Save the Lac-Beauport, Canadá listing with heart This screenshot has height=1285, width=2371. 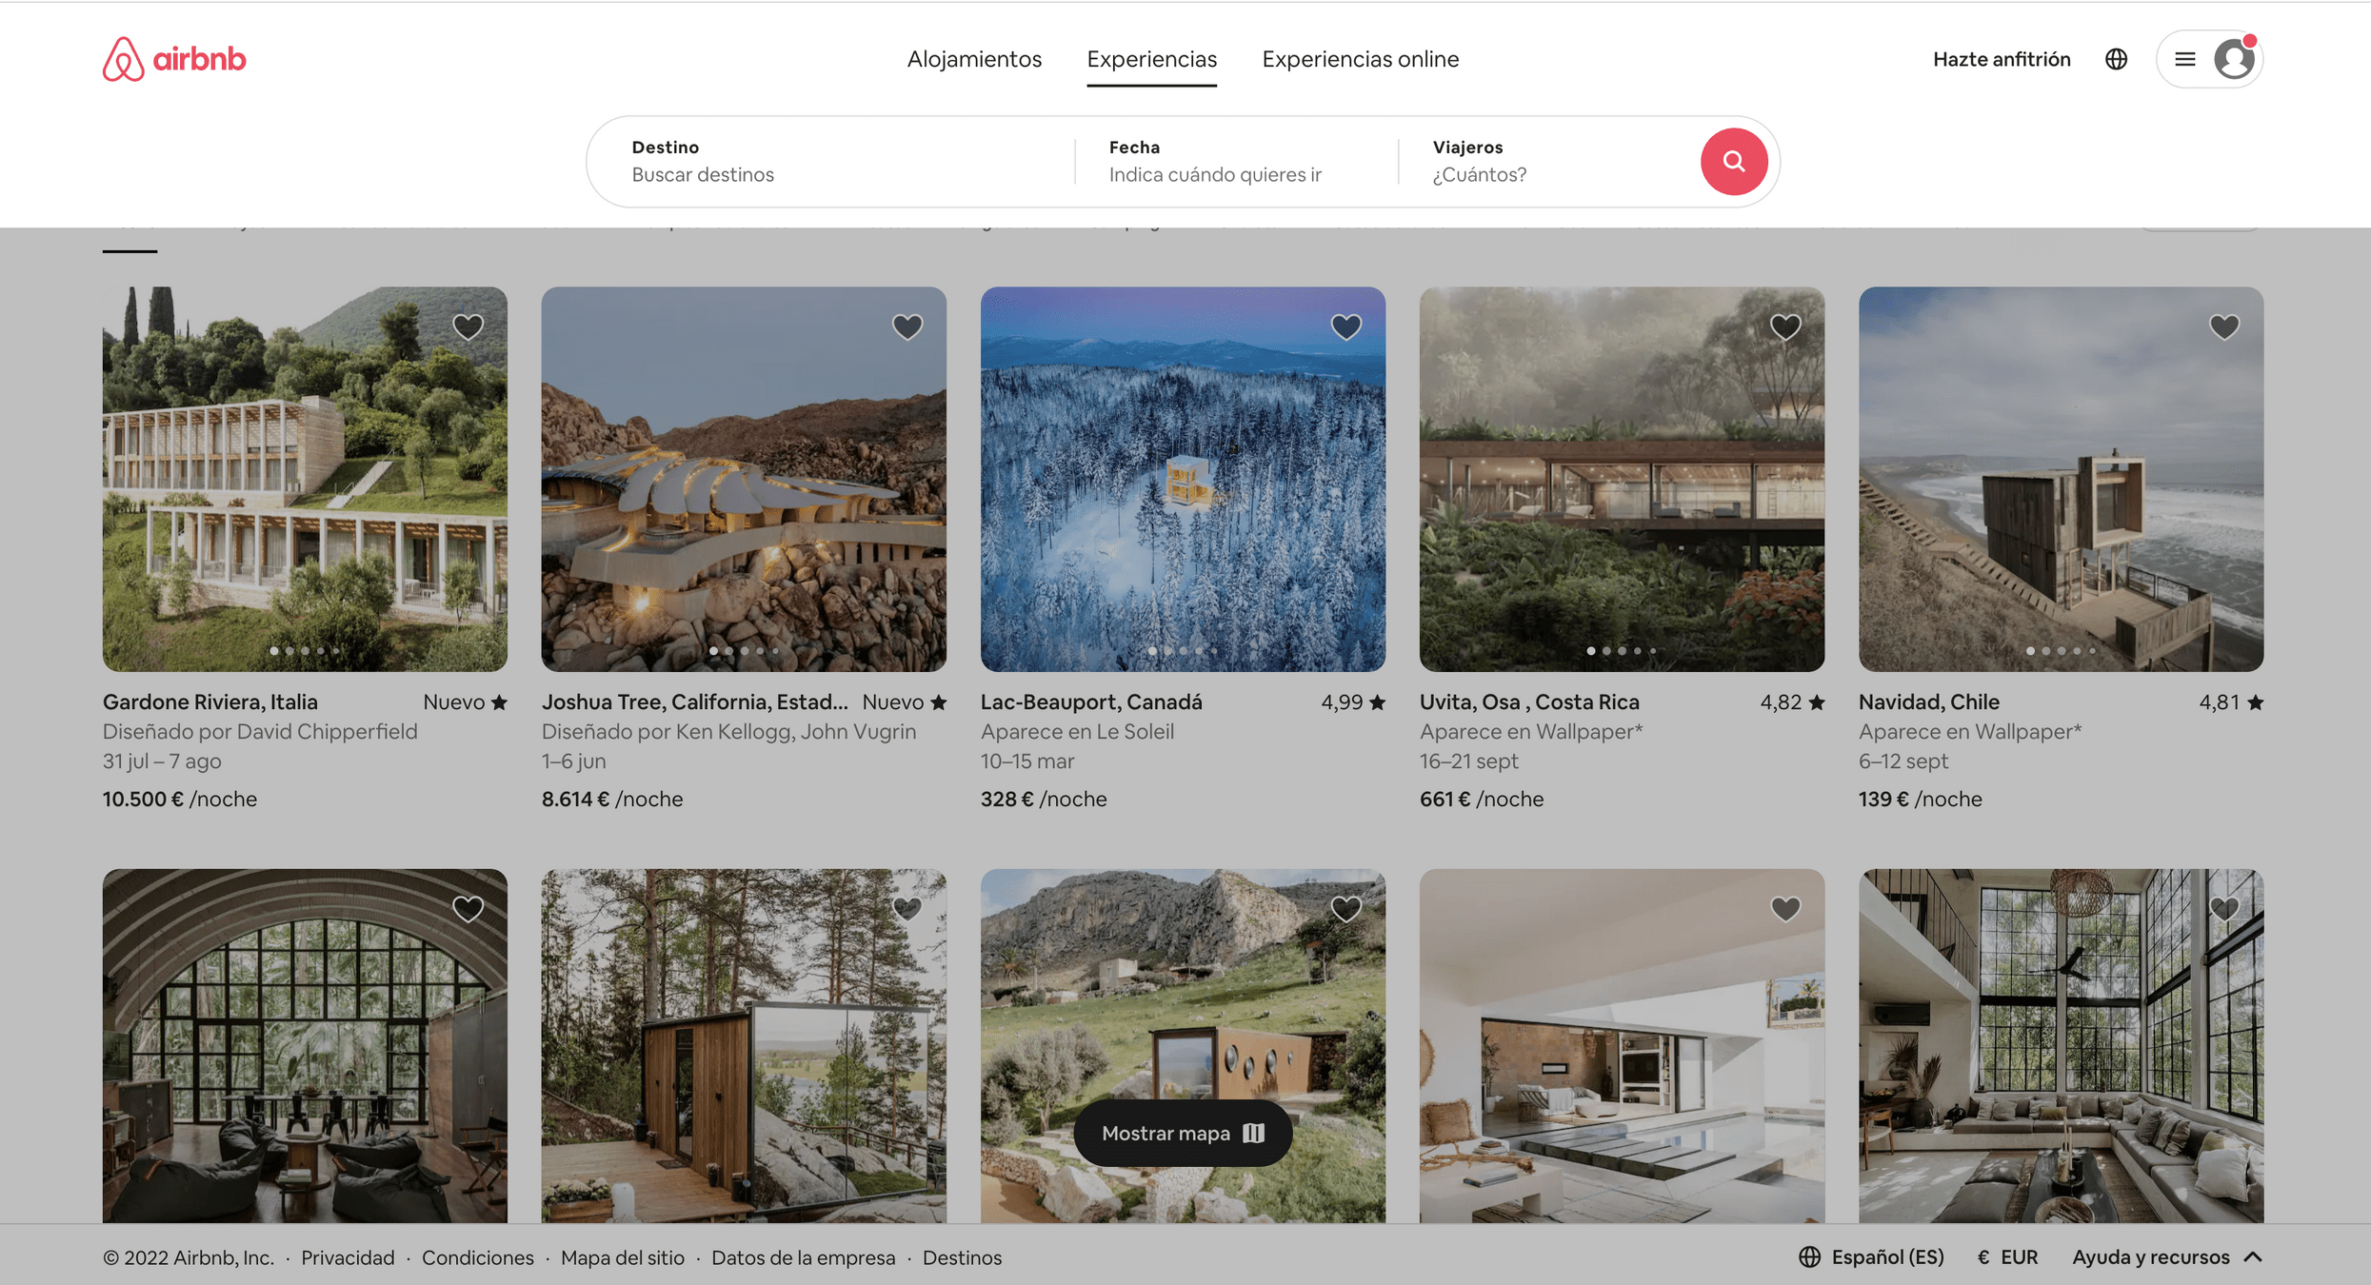pyautogui.click(x=1345, y=326)
